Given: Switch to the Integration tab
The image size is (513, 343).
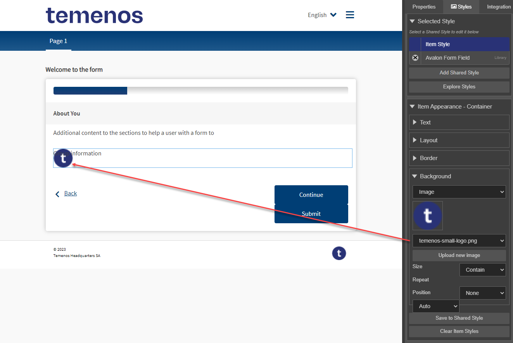Looking at the screenshot, I should point(499,7).
